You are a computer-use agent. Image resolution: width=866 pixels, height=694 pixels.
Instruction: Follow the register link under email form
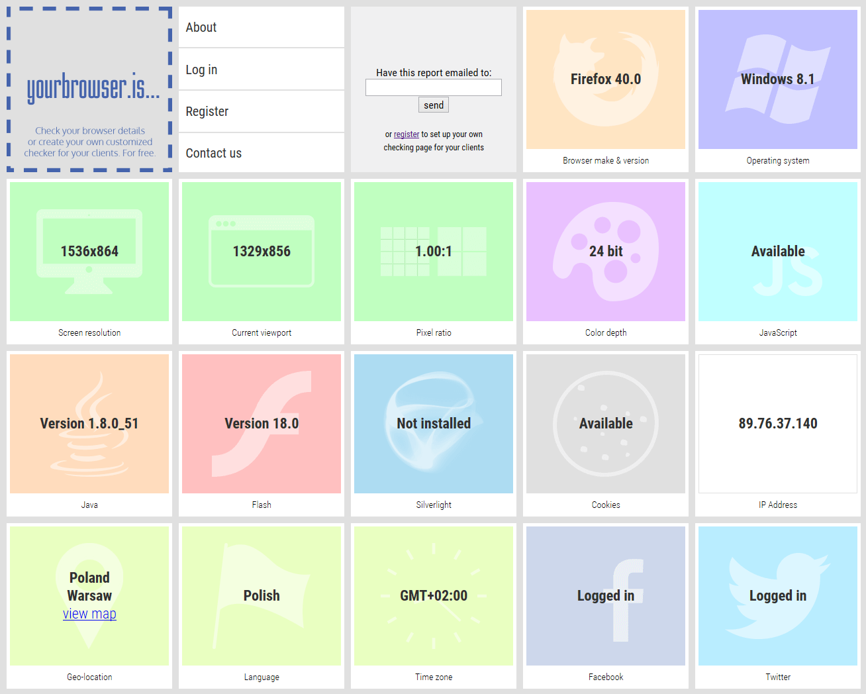[x=407, y=134]
